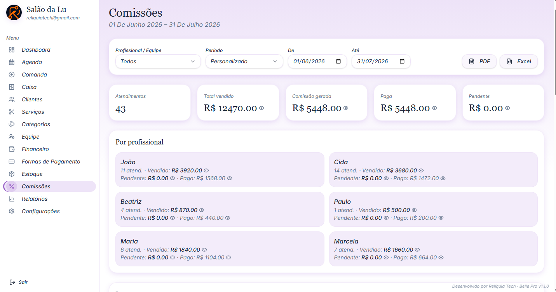556x292 pixels.
Task: Click the Equipe user-settings icon
Action: pyautogui.click(x=12, y=137)
